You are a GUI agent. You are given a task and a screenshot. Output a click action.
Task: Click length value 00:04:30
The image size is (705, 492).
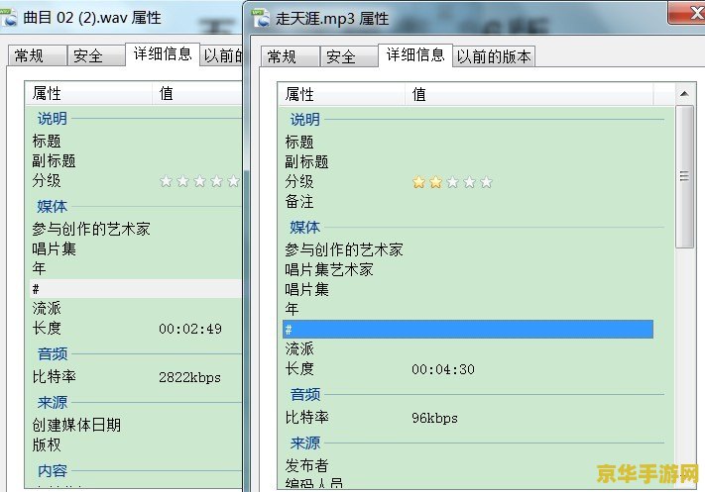point(443,369)
